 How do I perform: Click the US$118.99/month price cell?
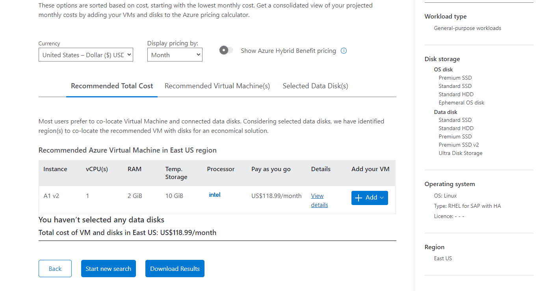(x=277, y=196)
